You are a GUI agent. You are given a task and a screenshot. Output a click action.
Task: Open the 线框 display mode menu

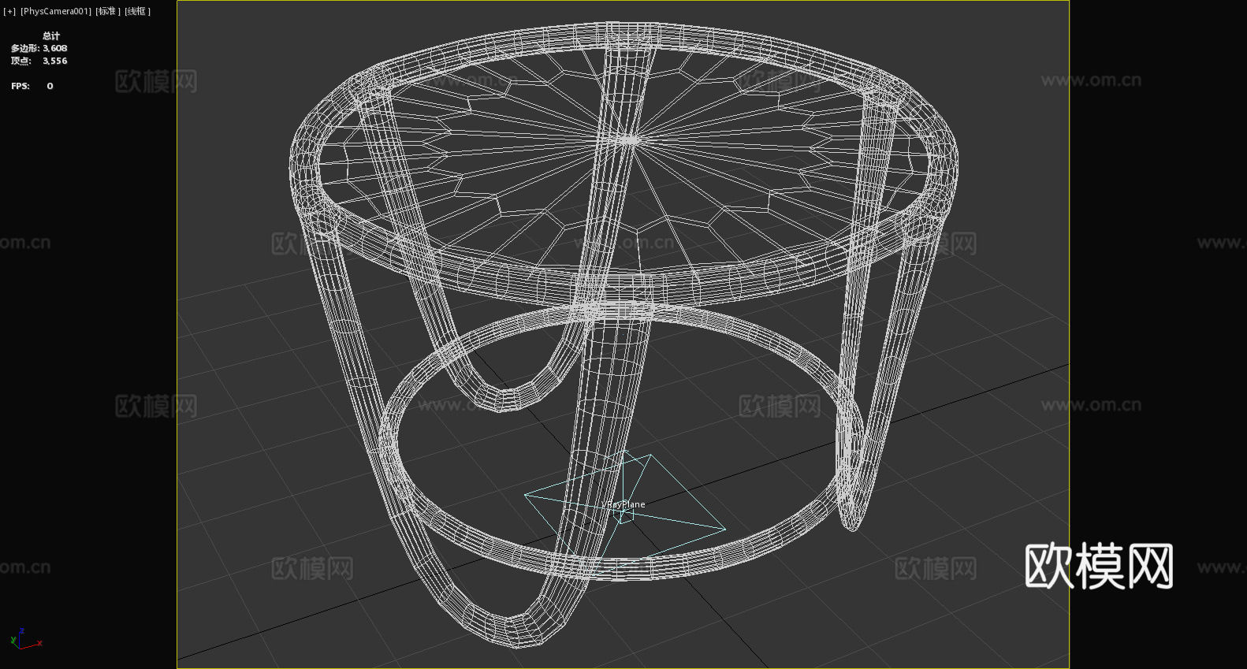point(137,11)
